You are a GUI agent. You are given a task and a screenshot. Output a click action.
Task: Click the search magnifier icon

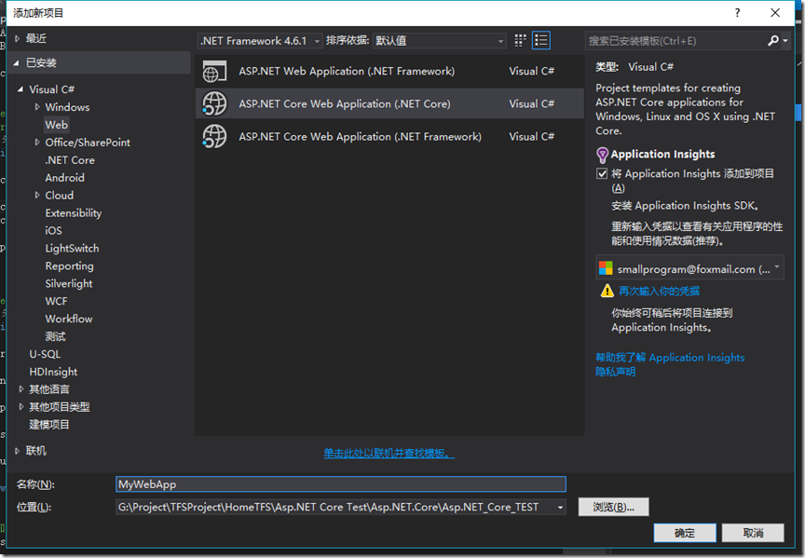(x=772, y=41)
